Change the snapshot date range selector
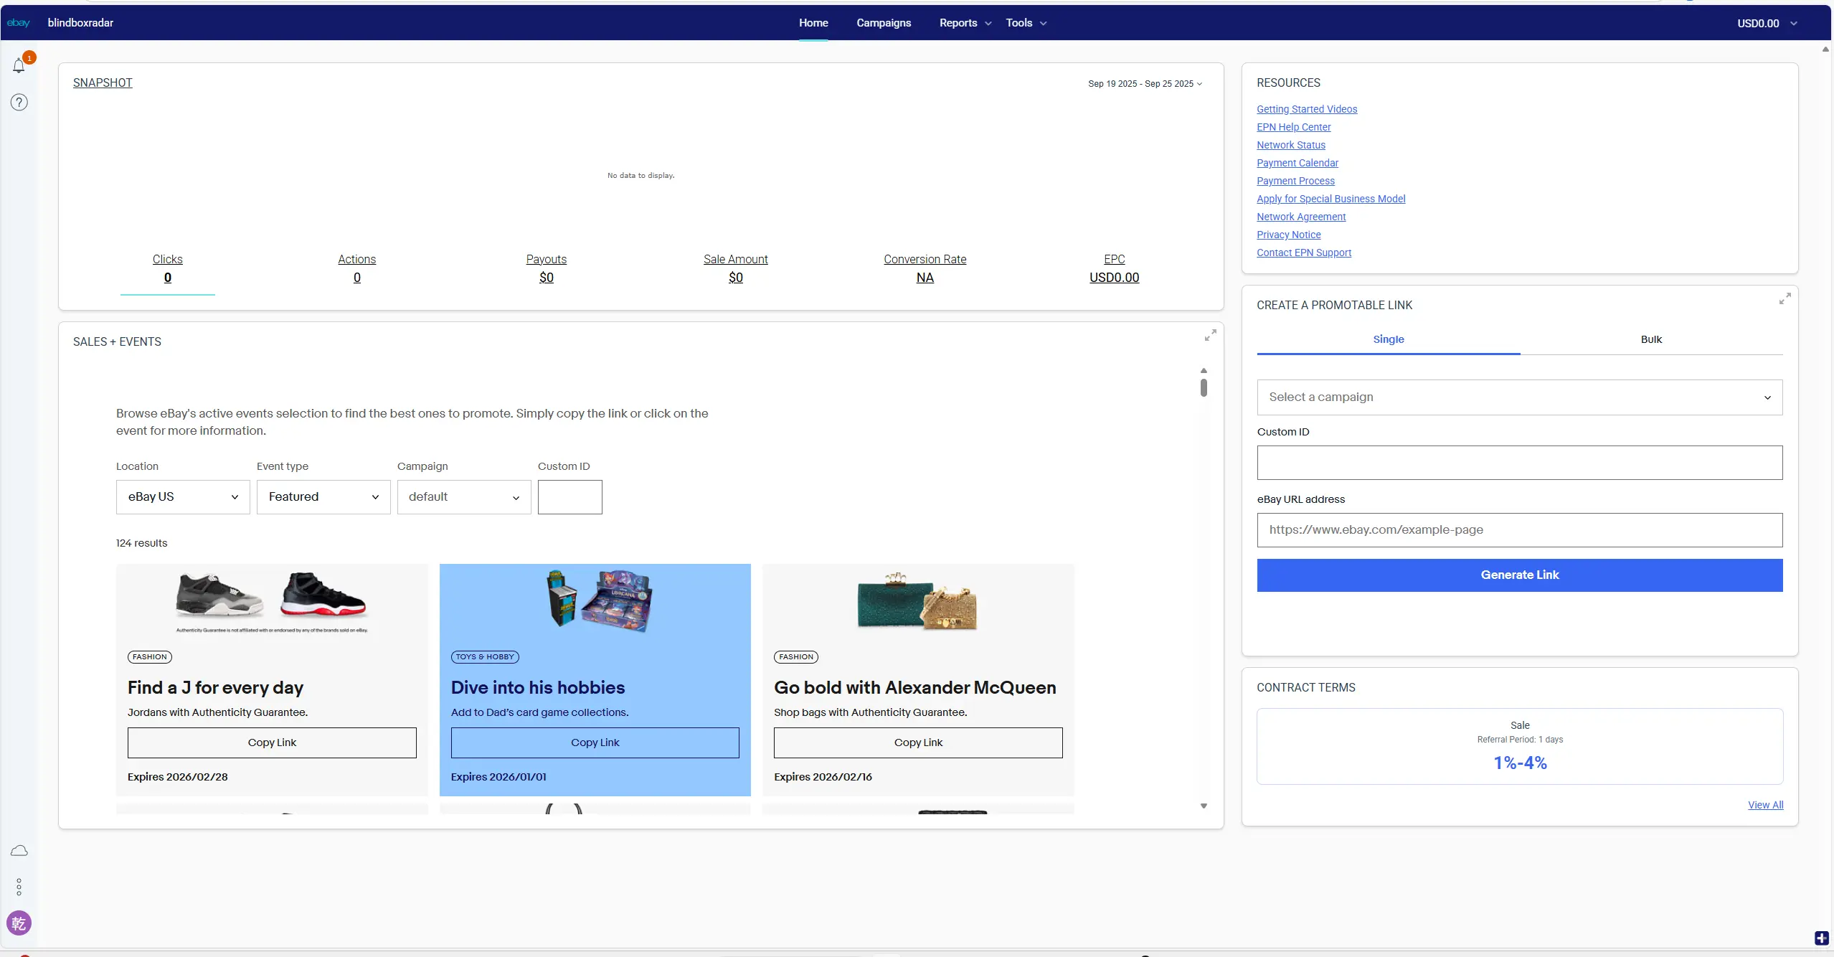Screen dimensions: 1834x957 click(1145, 83)
